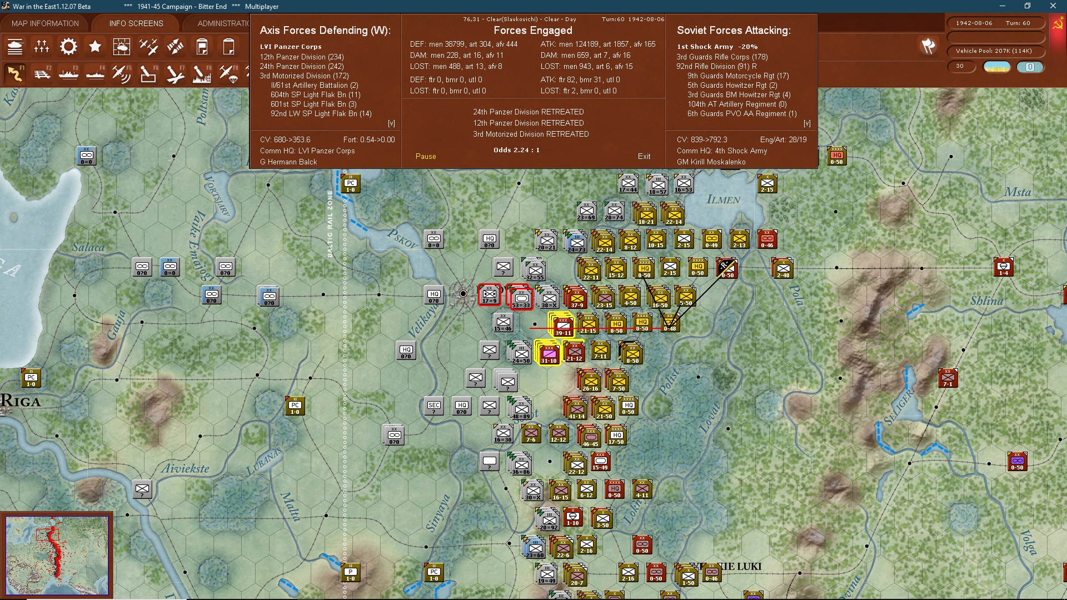Image resolution: width=1067 pixels, height=600 pixels.
Task: Select the 2-48 Soviet counter
Action: 782,268
